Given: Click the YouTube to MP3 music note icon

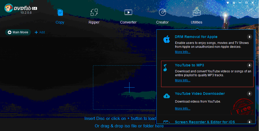Looking at the screenshot, I should point(165,67).
